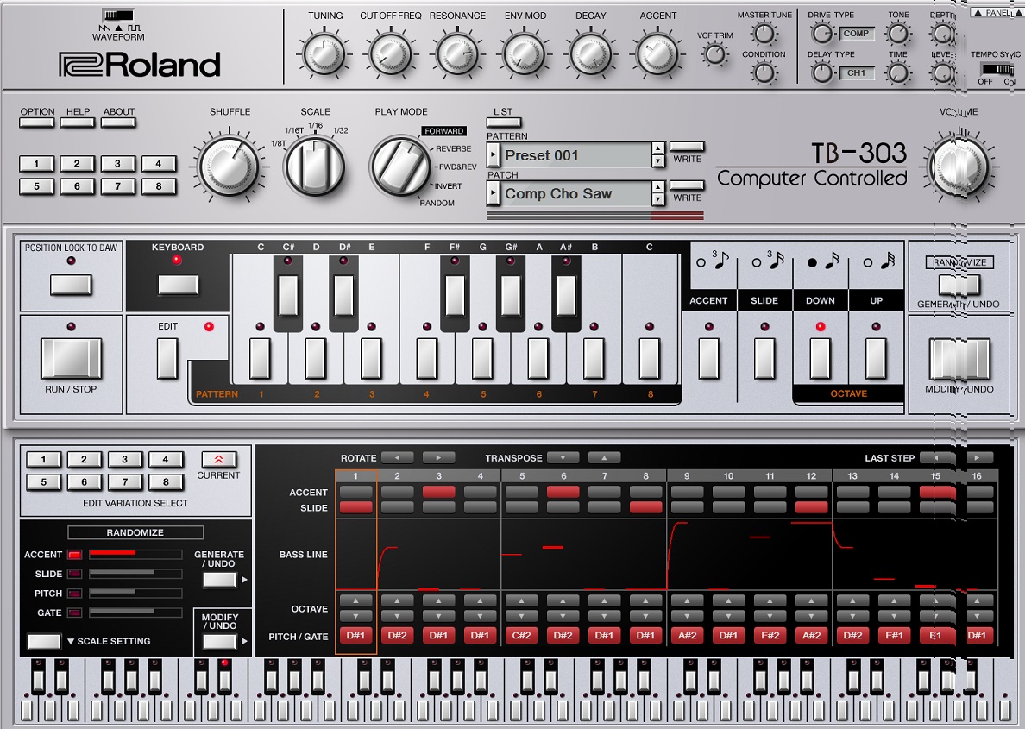The width and height of the screenshot is (1025, 729).
Task: Select REVERSE play mode label
Action: pyautogui.click(x=453, y=148)
